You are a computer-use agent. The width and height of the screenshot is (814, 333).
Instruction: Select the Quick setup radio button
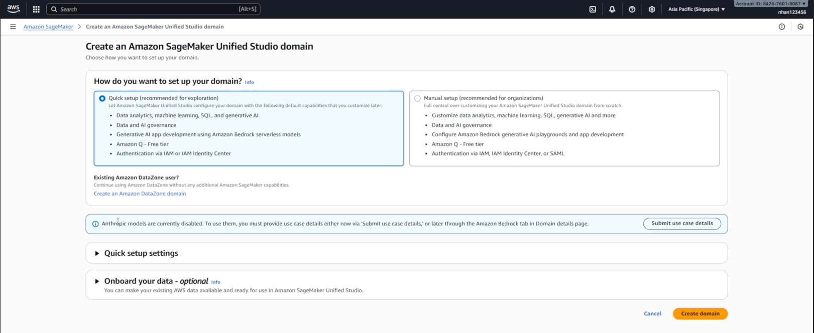click(x=102, y=98)
